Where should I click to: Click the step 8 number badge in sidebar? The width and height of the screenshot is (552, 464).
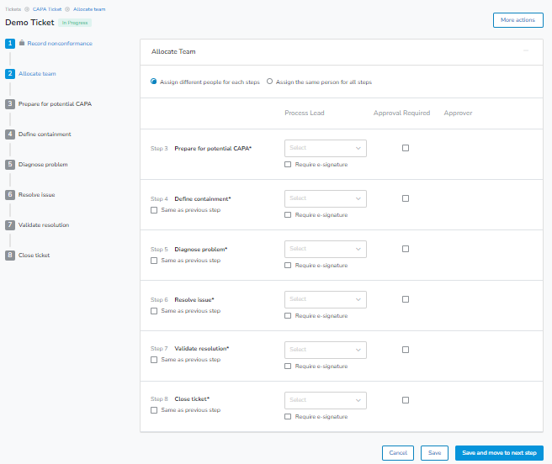click(x=10, y=255)
